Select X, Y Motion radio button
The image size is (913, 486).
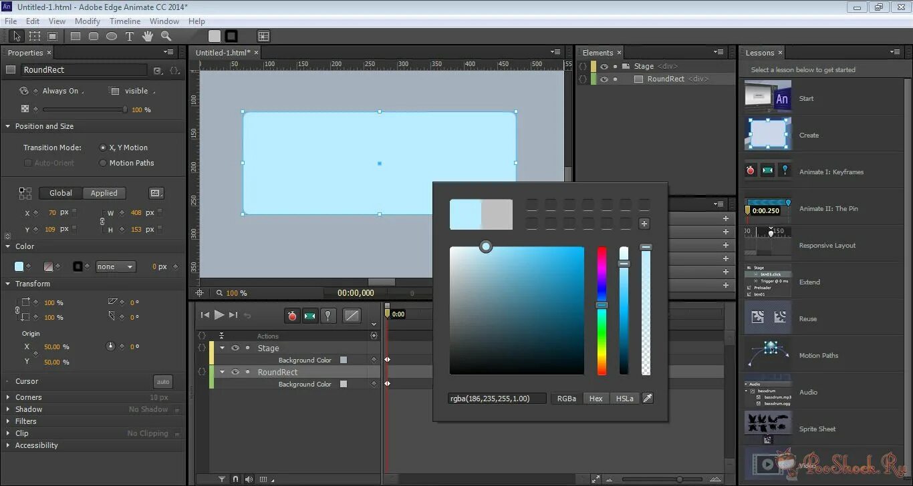[103, 148]
